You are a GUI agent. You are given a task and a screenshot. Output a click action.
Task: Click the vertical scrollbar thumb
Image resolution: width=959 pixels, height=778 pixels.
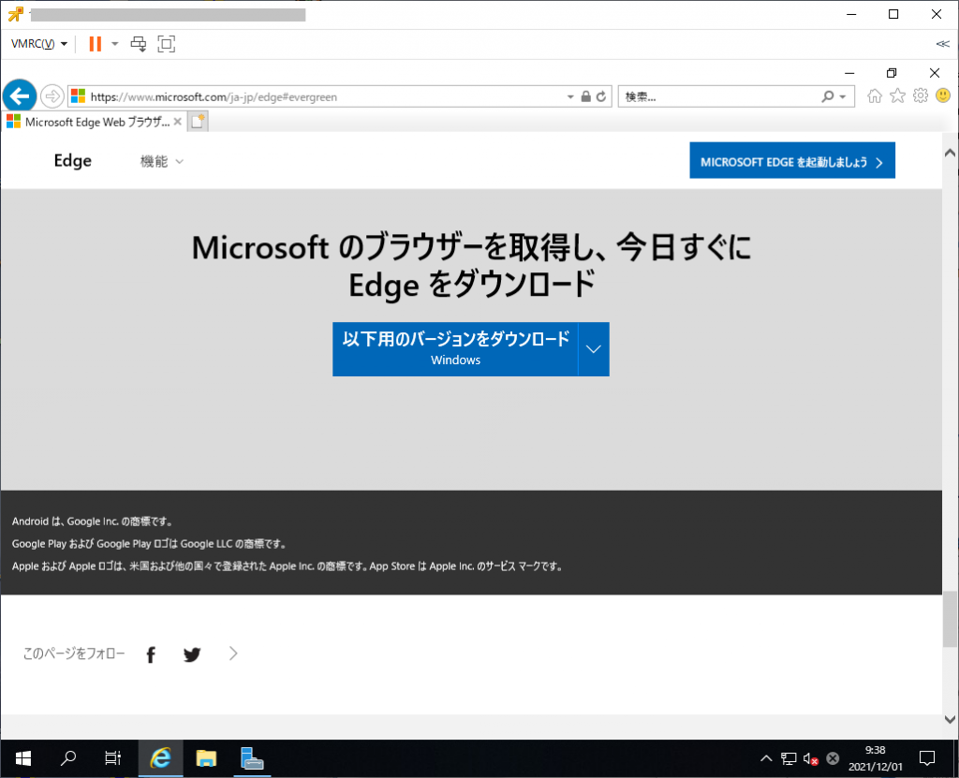pos(950,619)
